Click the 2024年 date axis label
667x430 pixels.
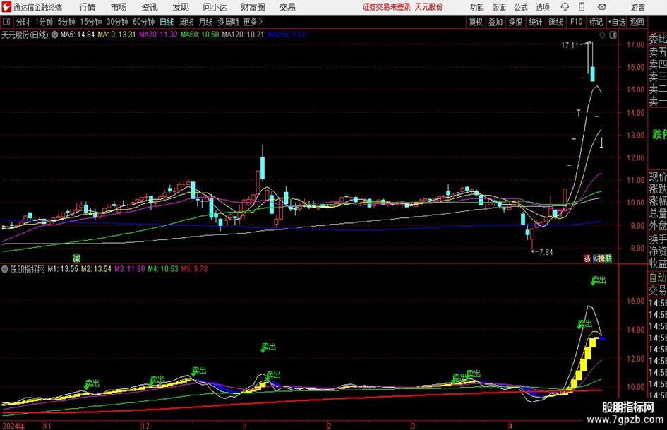(x=13, y=426)
